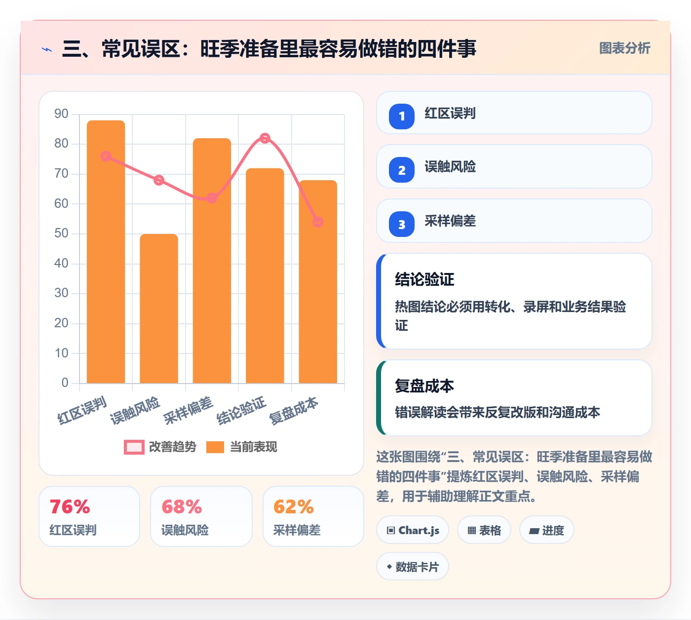Click the number 2 badge for 误触风险
The image size is (691, 620).
pos(402,170)
